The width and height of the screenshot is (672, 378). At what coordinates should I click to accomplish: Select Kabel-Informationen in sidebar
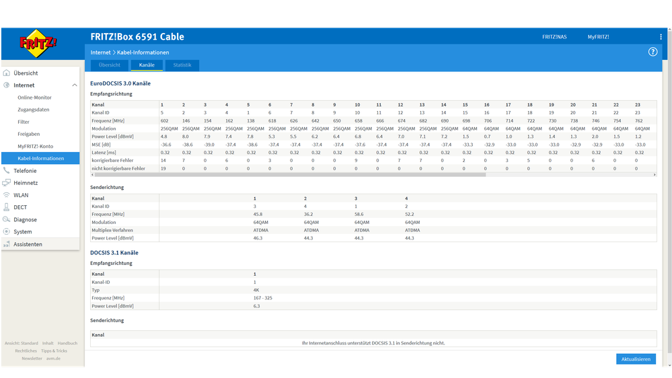tap(40, 158)
